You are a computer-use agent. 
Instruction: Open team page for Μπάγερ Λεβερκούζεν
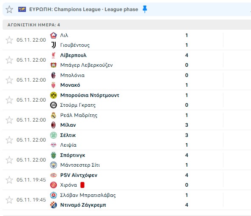tap(87, 65)
